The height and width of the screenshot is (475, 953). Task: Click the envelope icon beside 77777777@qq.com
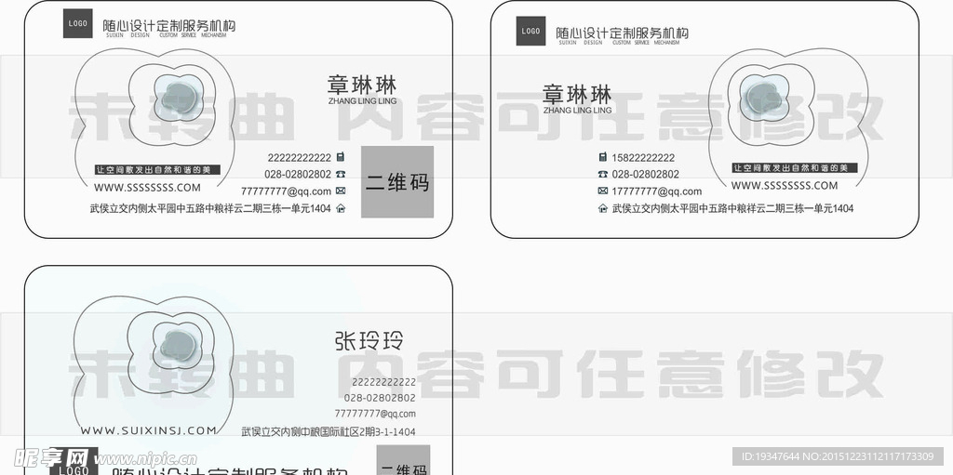(x=341, y=191)
